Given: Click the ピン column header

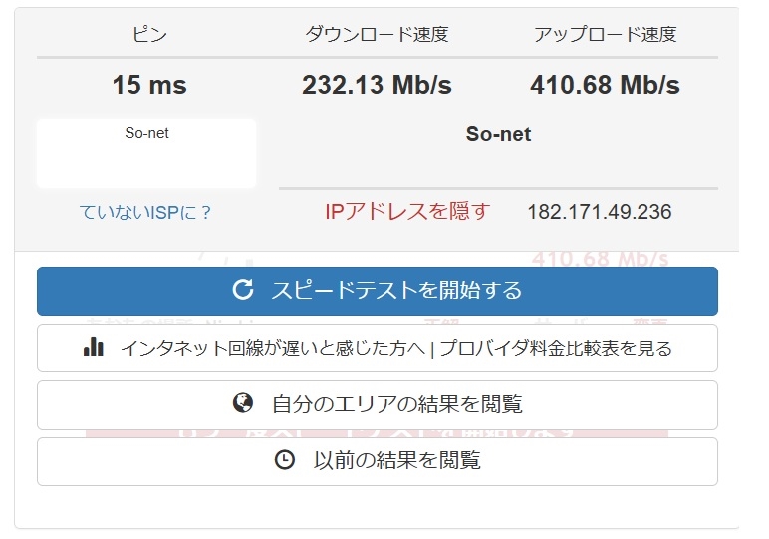Looking at the screenshot, I should click(149, 35).
